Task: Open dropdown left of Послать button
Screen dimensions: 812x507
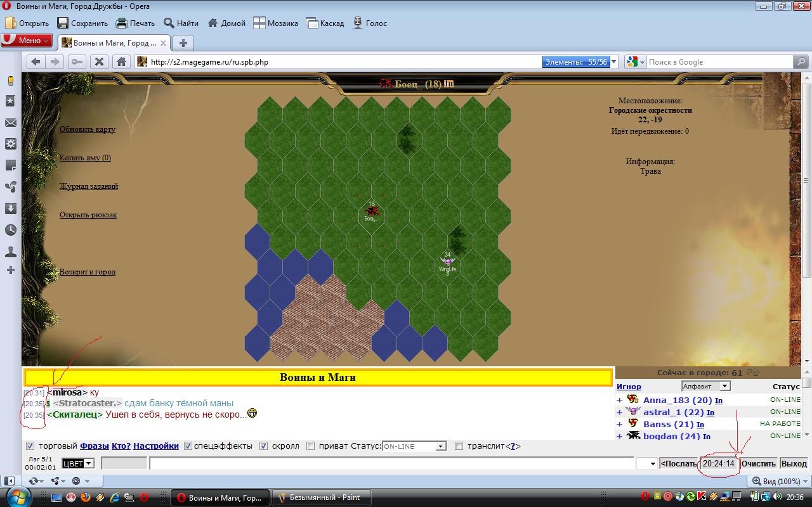Action: tap(647, 463)
